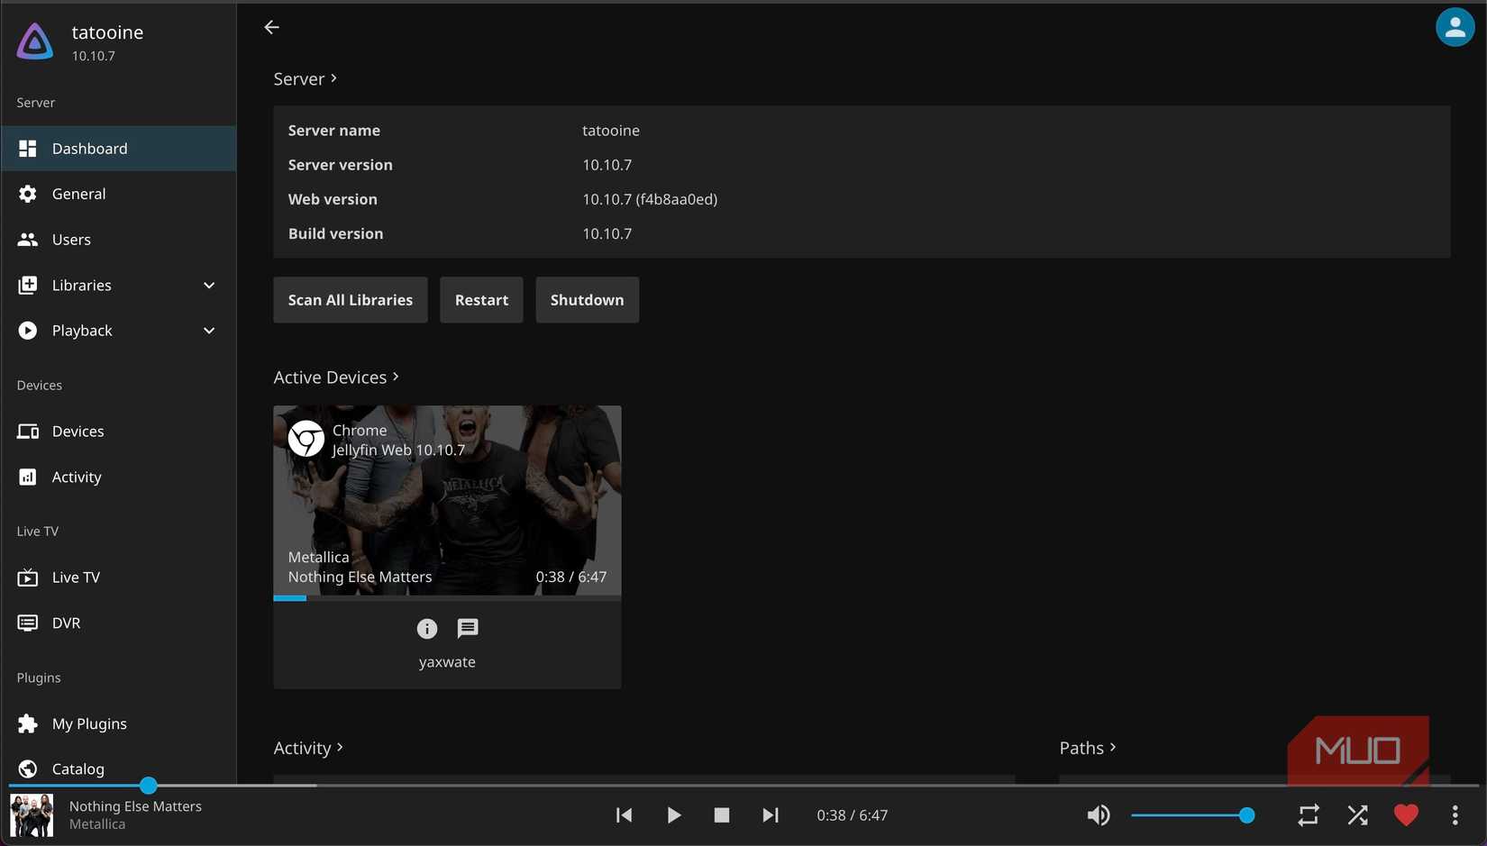Open Activity in the sidebar
The image size is (1487, 846).
coord(119,478)
